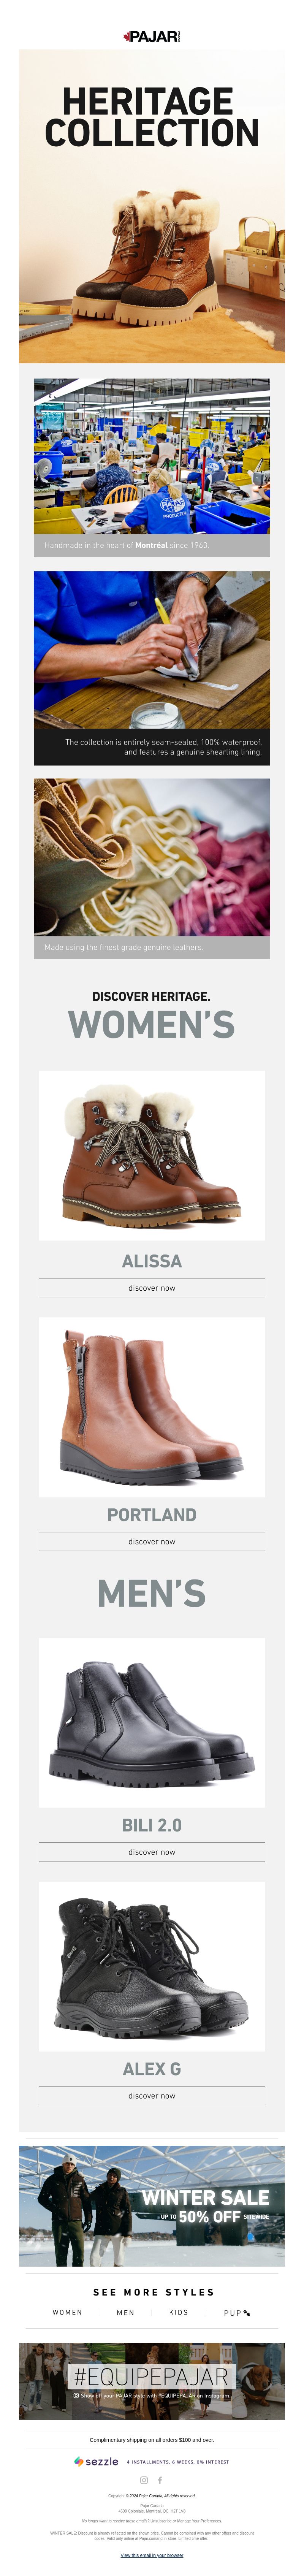Screen dimensions: 304x2576
Task: Click the Portland boot product image
Action: pos(152,1407)
